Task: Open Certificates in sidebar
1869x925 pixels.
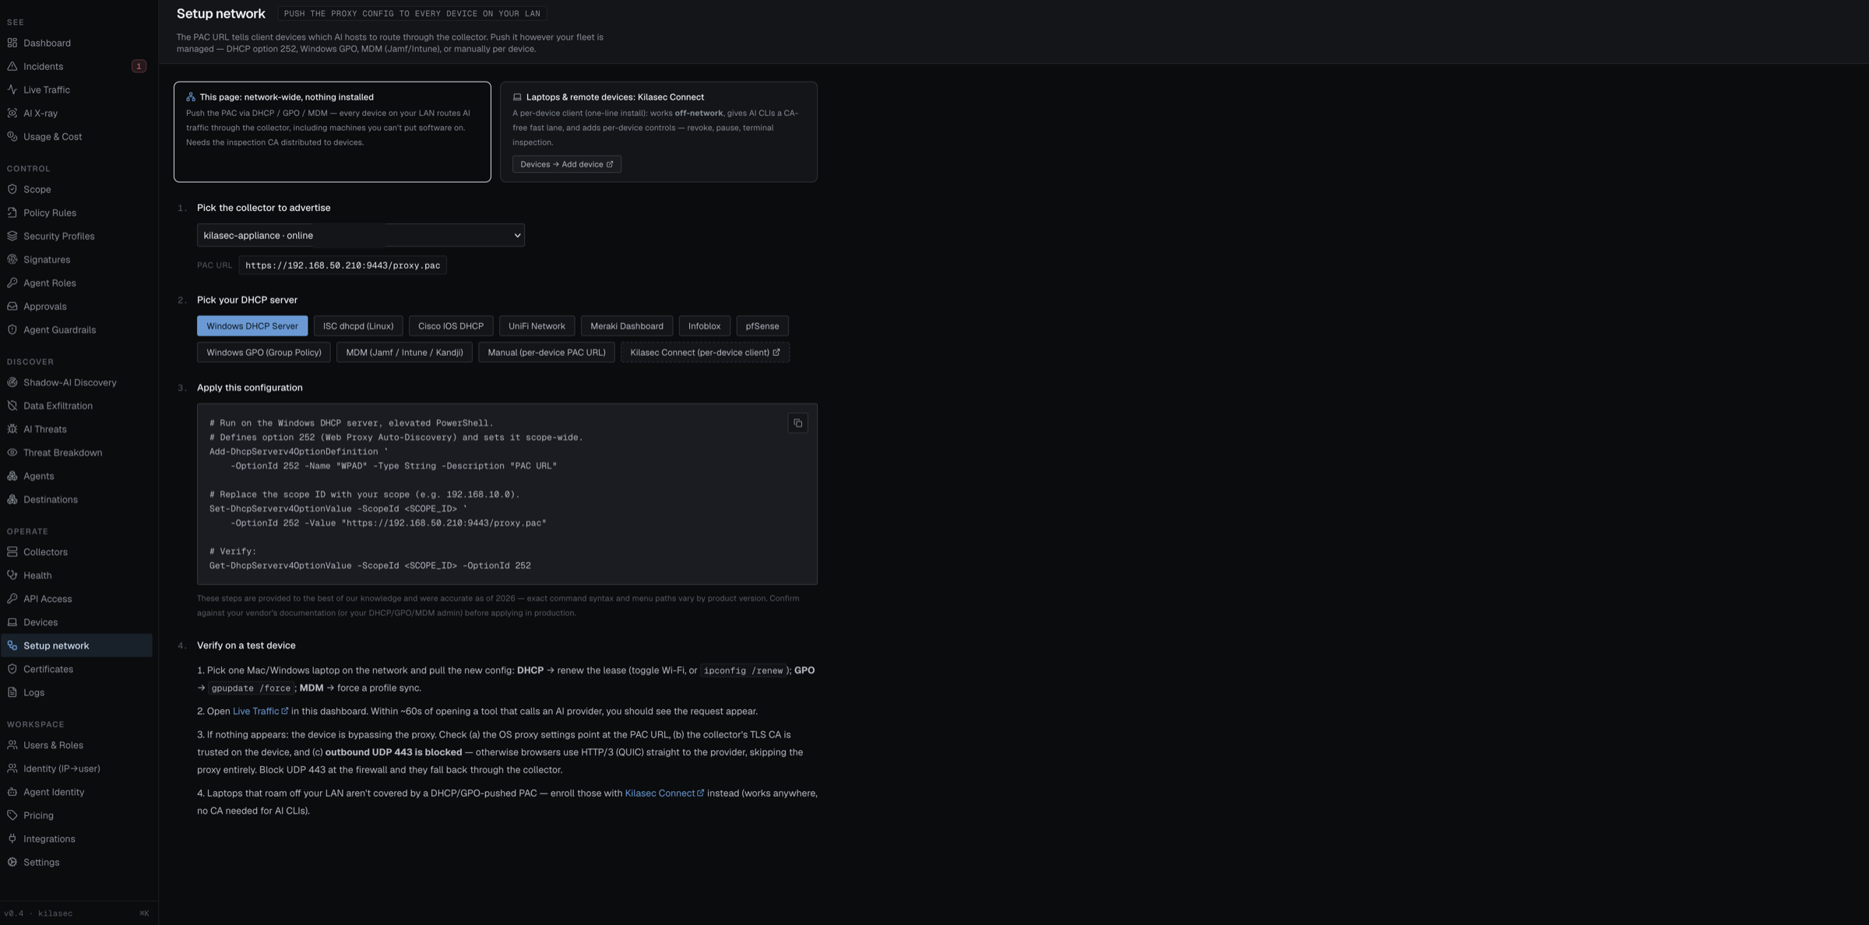Action: (76, 669)
